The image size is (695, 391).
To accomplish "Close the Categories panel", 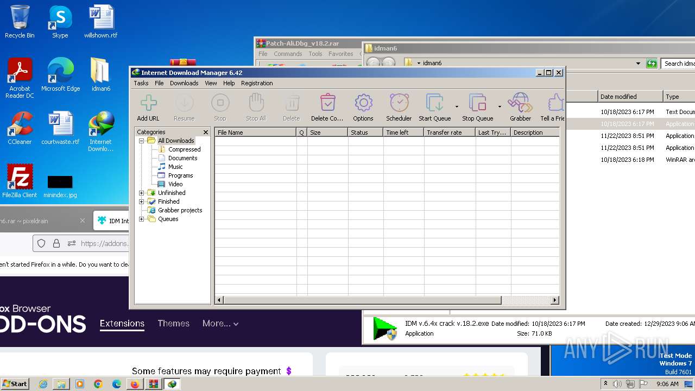I will tap(206, 132).
